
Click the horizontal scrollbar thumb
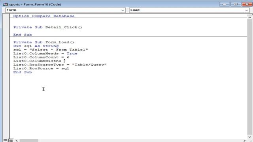(29, 140)
